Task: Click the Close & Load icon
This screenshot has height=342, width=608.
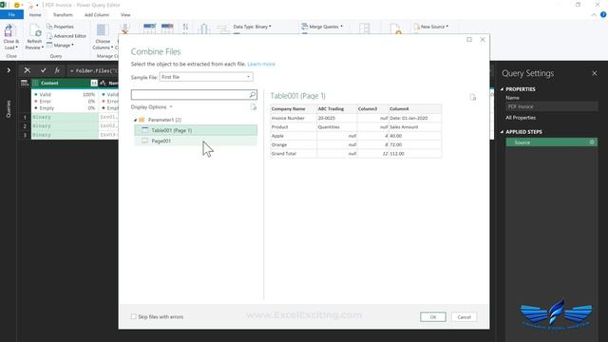Action: tap(10, 30)
